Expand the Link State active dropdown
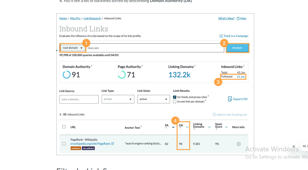The width and height of the screenshot is (308, 170). pyautogui.click(x=153, y=99)
